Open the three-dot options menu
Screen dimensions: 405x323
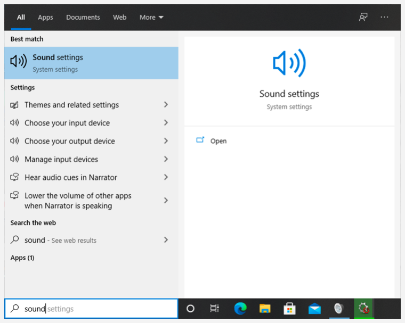pos(385,17)
